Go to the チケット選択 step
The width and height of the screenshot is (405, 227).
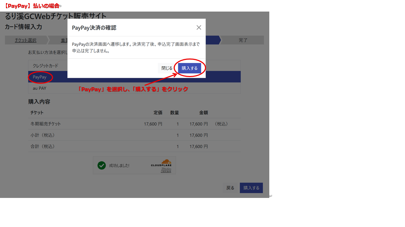tap(25, 40)
